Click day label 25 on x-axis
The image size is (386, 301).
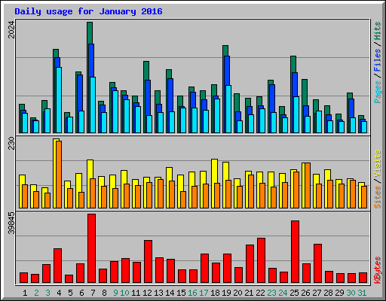click(294, 293)
